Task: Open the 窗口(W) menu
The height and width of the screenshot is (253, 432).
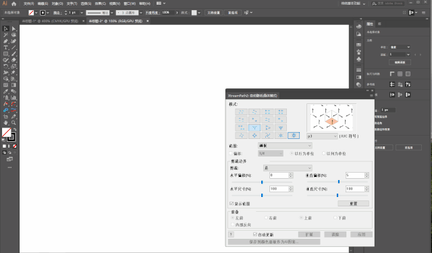Action: point(130,3)
